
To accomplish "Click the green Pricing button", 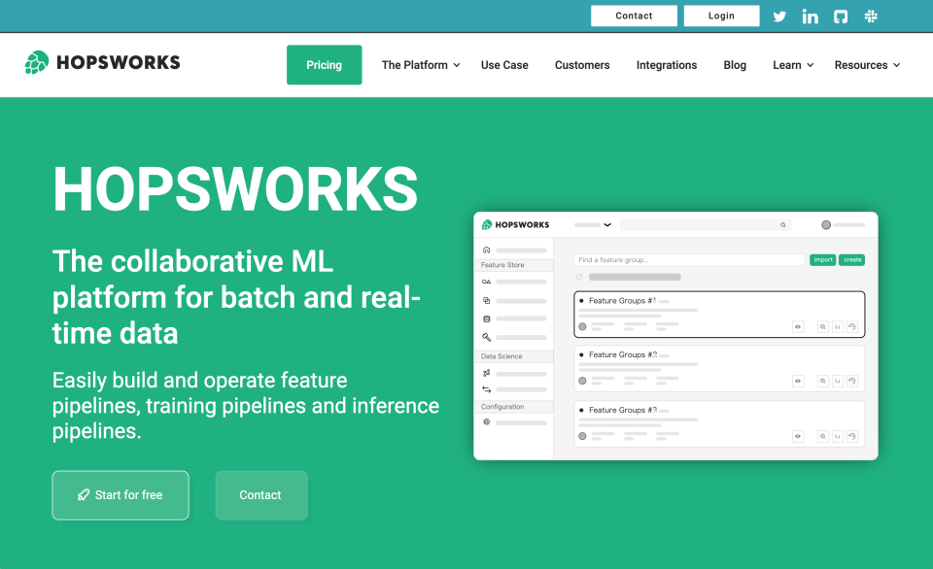I will click(x=324, y=65).
